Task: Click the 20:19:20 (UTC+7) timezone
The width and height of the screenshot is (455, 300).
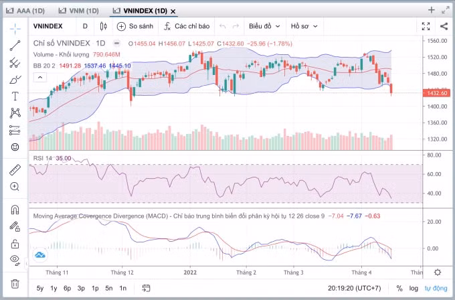Action: [x=355, y=289]
